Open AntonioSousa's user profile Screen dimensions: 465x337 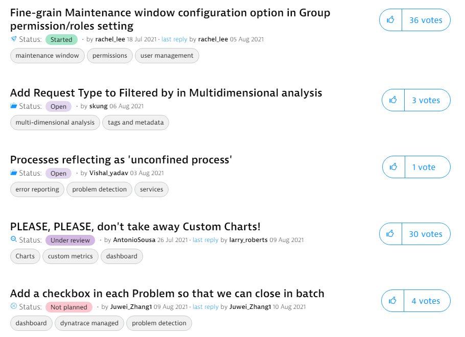pyautogui.click(x=133, y=240)
